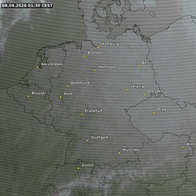
Task: Select the Frankfurt text label
Action: coord(94,111)
